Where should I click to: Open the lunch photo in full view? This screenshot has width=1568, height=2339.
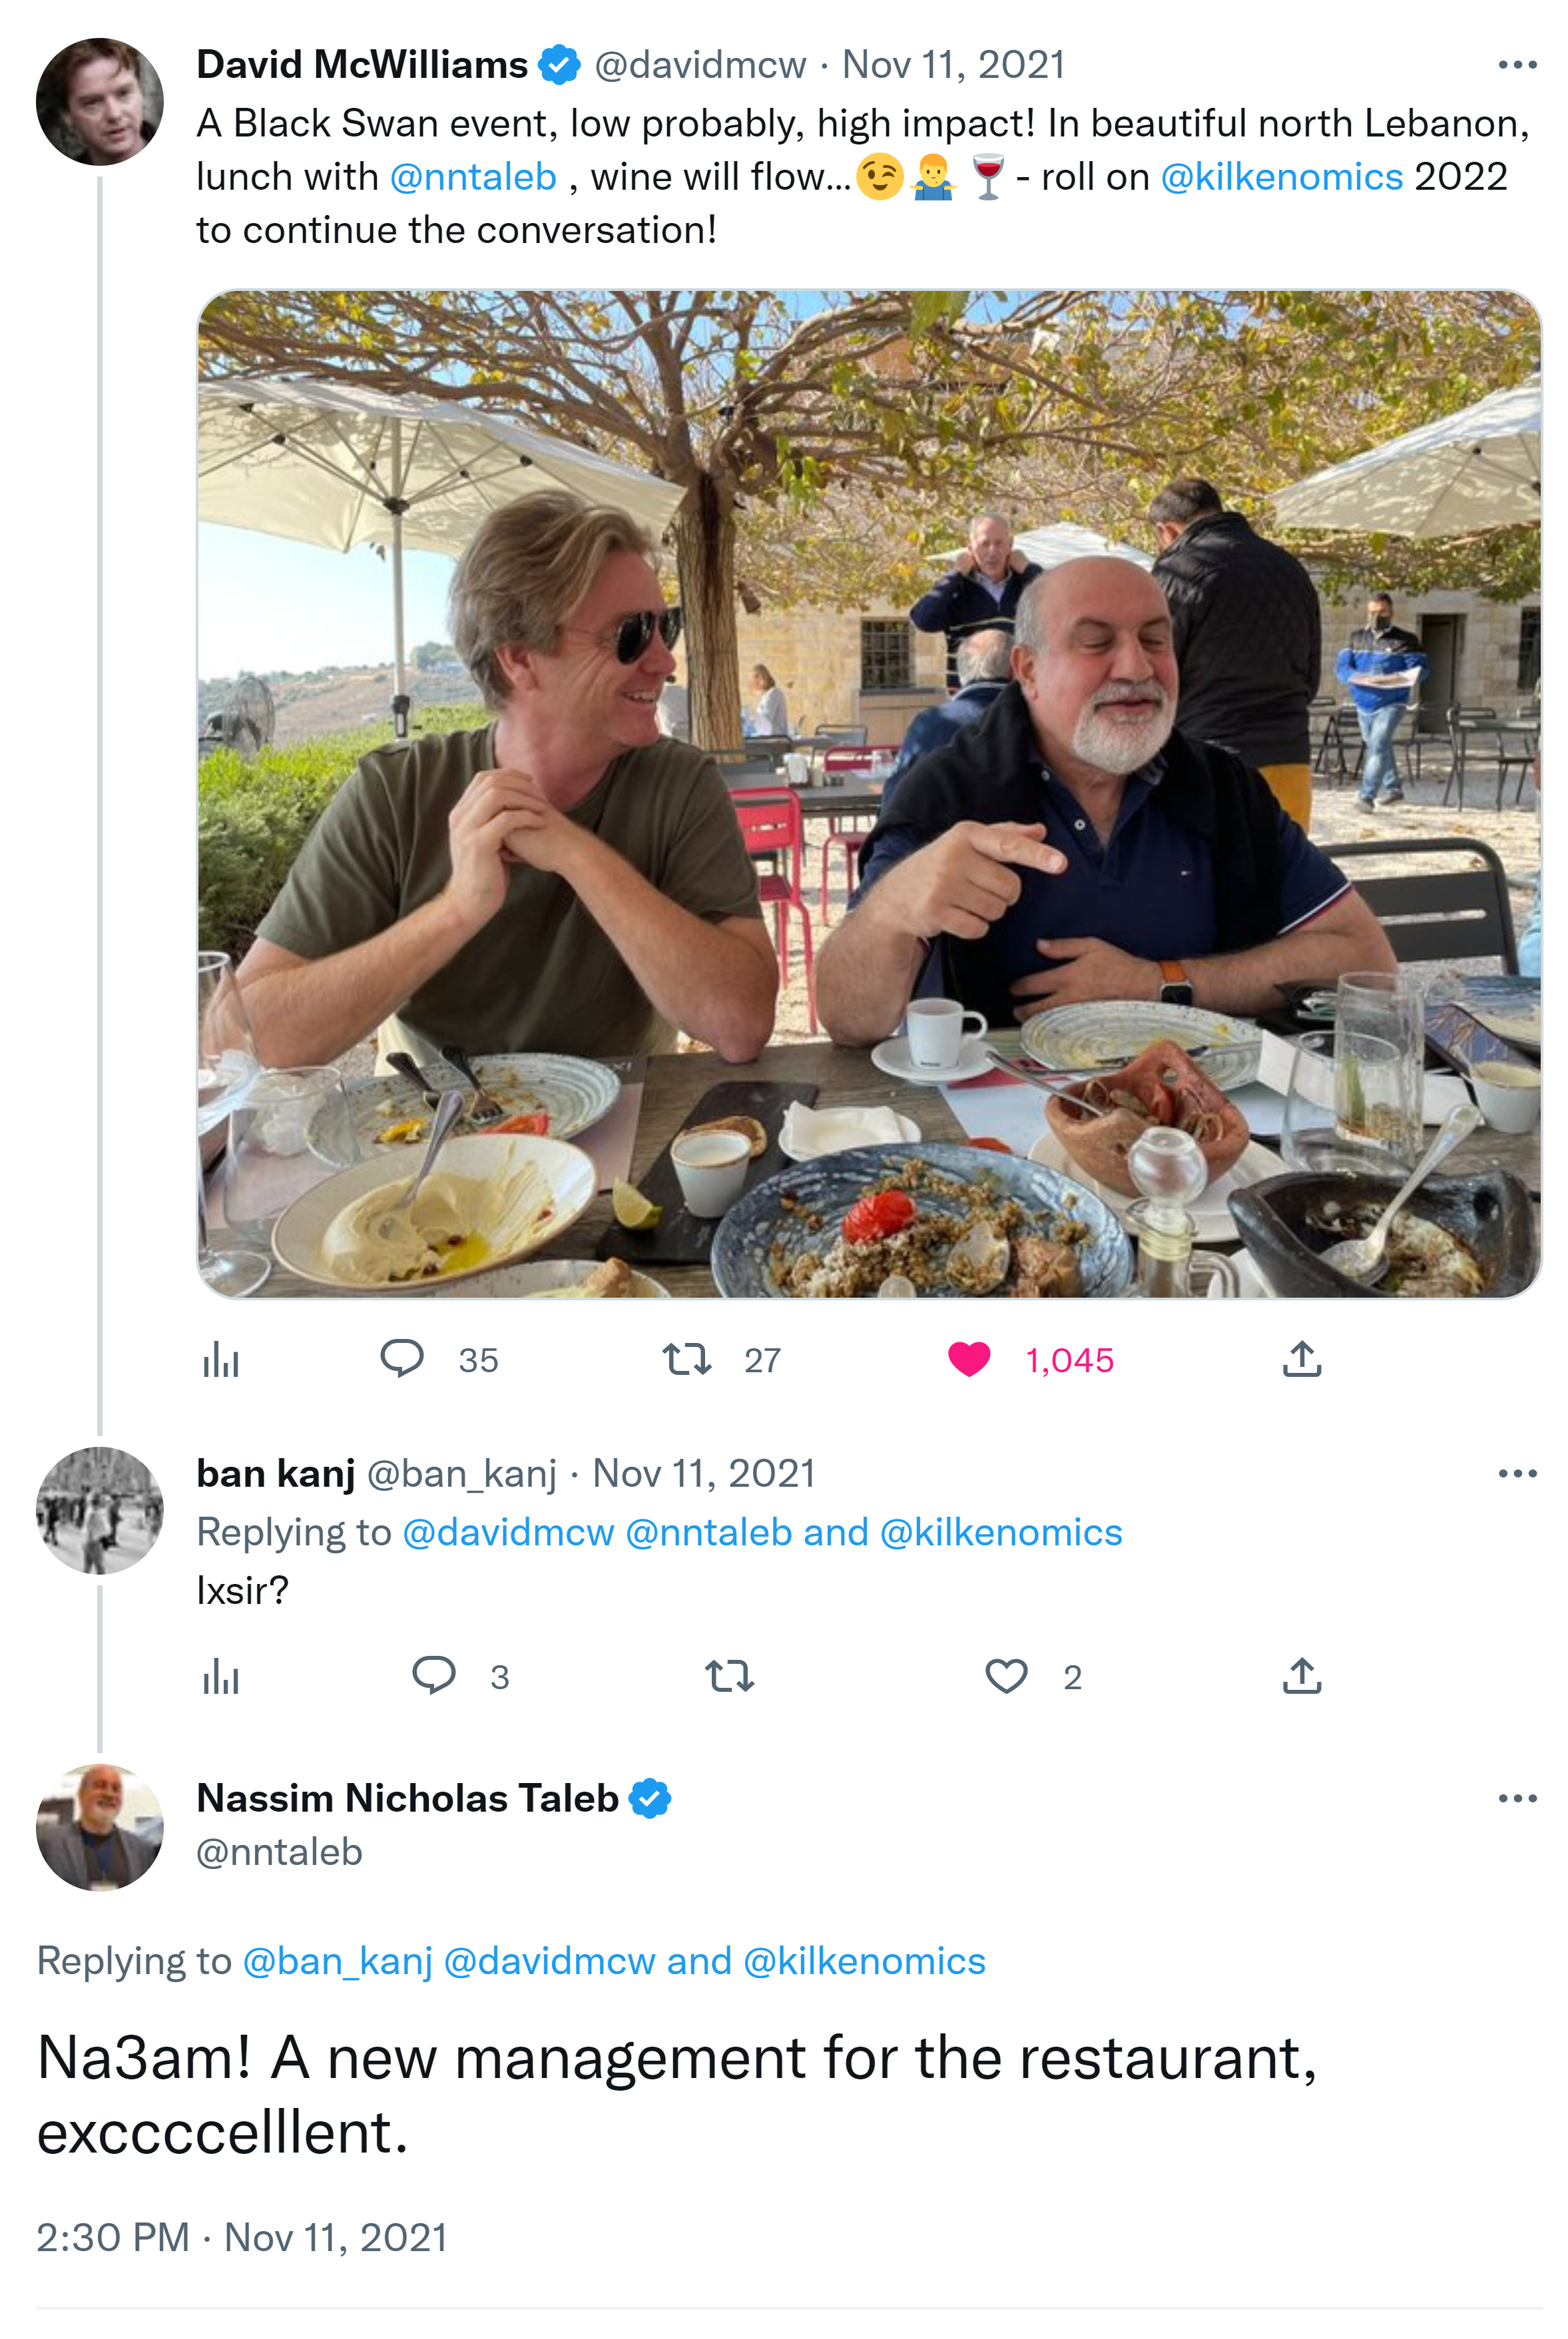[868, 794]
